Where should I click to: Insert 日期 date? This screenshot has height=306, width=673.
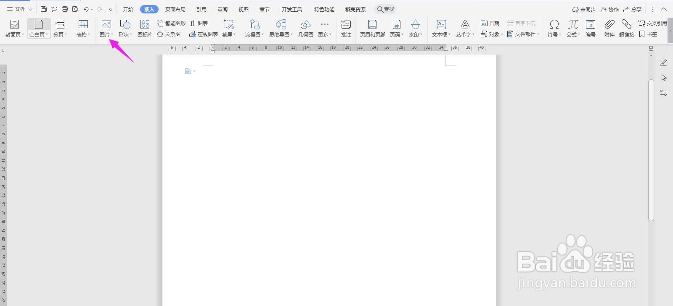point(490,23)
